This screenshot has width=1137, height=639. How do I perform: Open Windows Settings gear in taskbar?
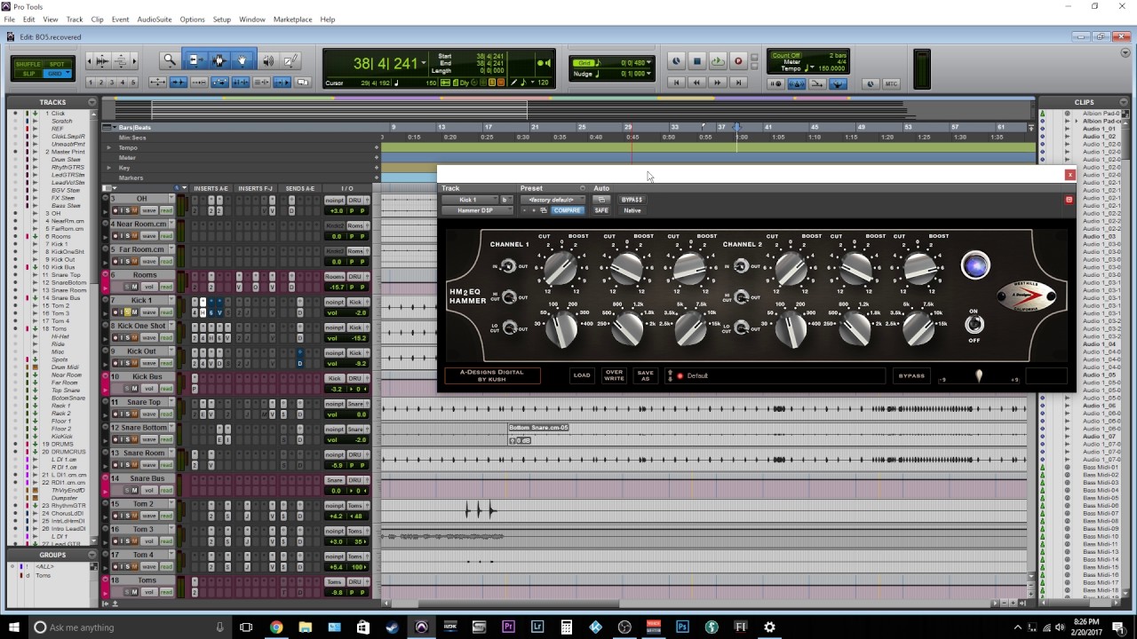pos(769,627)
